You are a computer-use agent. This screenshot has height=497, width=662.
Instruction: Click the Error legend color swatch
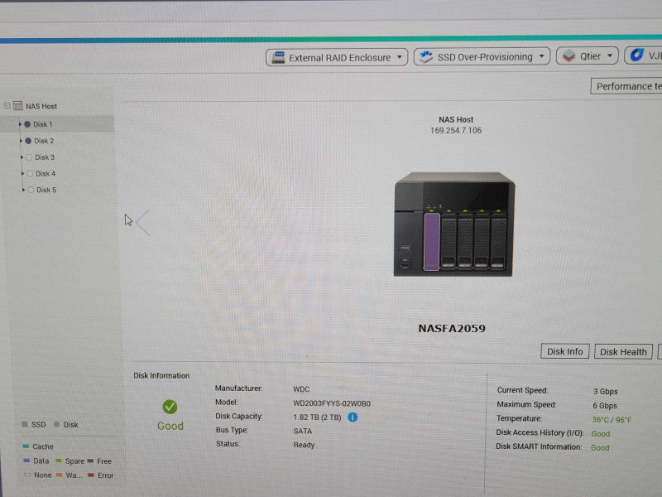pos(91,475)
